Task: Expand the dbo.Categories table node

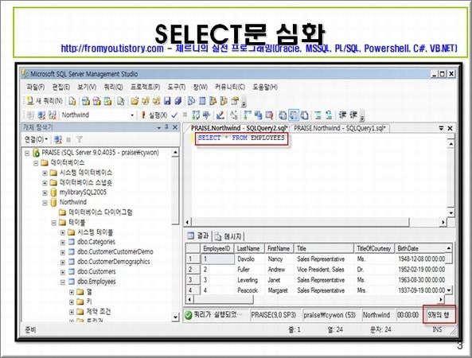Action: [63, 243]
